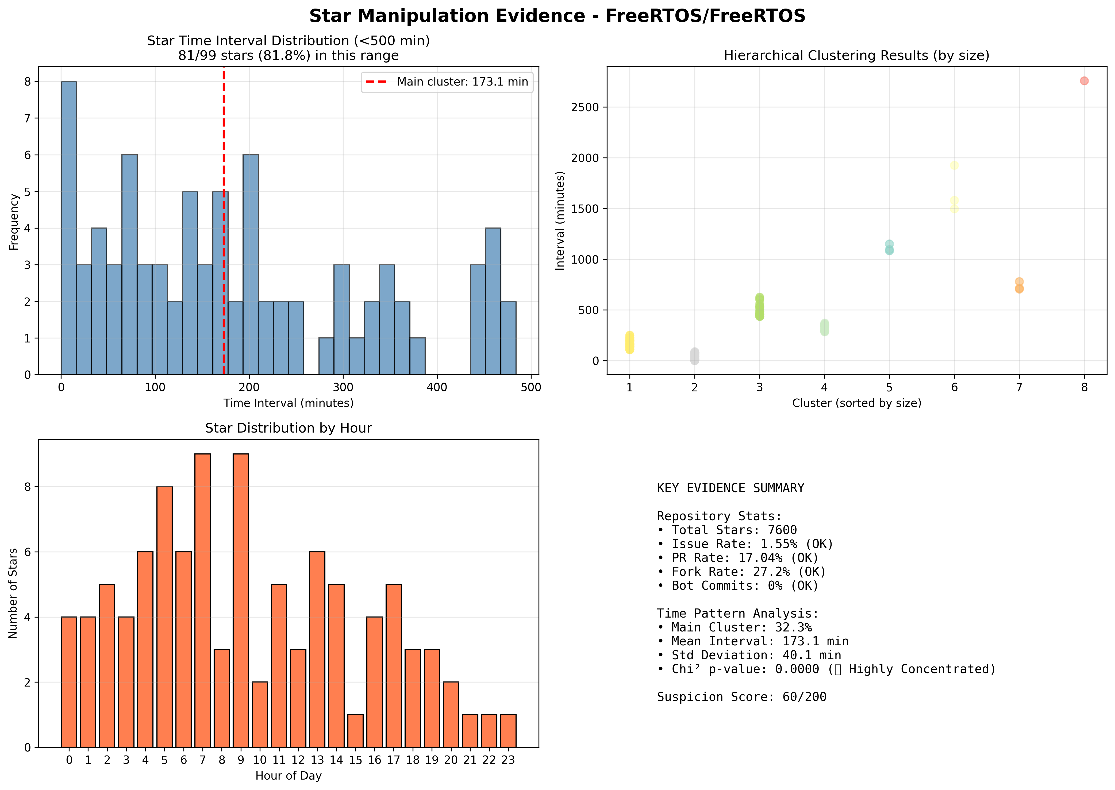1115x790 pixels.
Task: Click the 'Star Time Interval Distribution (<500 min)' heading
Action: click(289, 41)
